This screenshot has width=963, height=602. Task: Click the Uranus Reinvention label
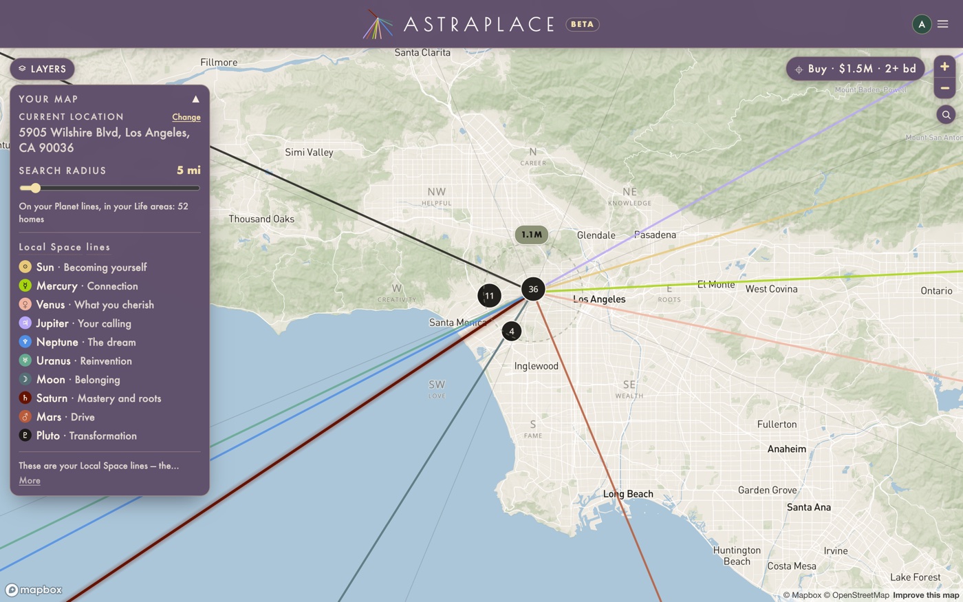pos(84,361)
